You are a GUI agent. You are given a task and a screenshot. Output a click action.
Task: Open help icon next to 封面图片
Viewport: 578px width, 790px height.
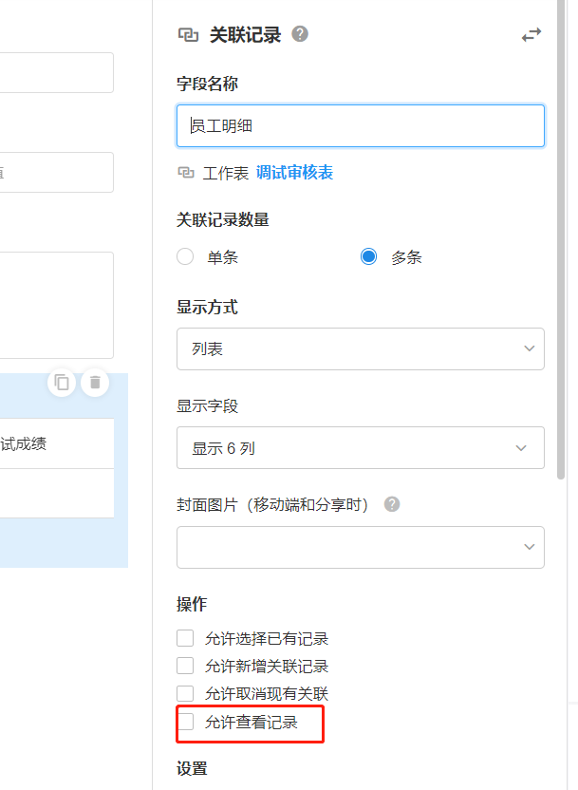pos(392,504)
